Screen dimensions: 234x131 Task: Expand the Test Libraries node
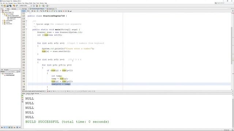point(3,24)
